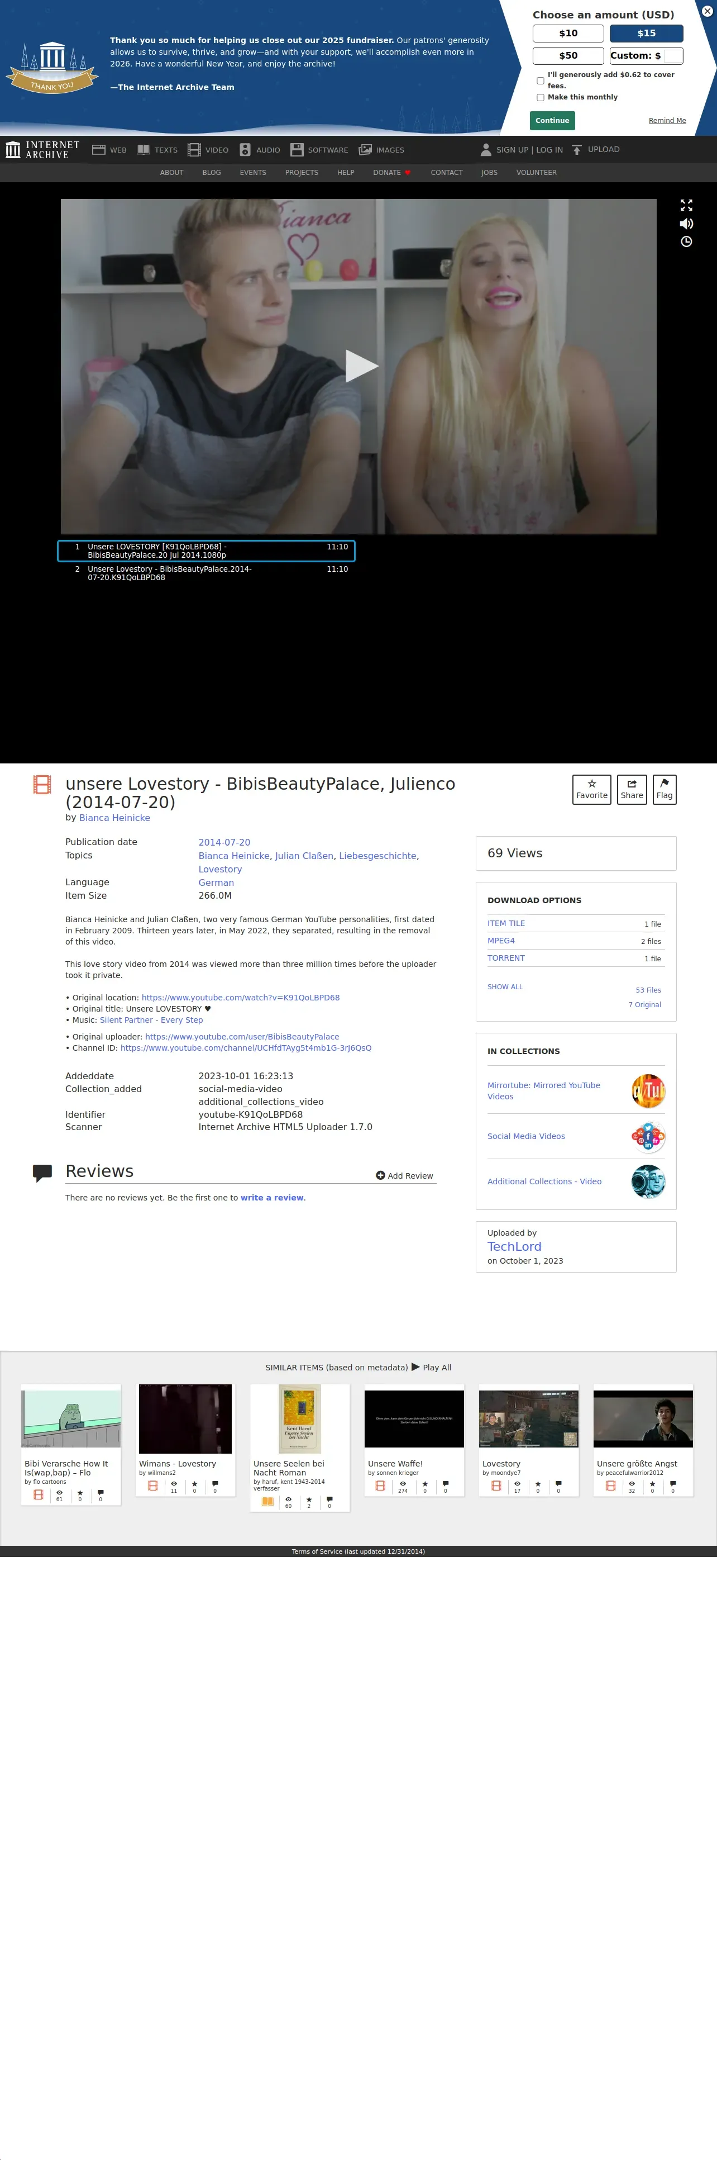Open the 7 Original files link
717x2164 pixels.
(645, 1005)
